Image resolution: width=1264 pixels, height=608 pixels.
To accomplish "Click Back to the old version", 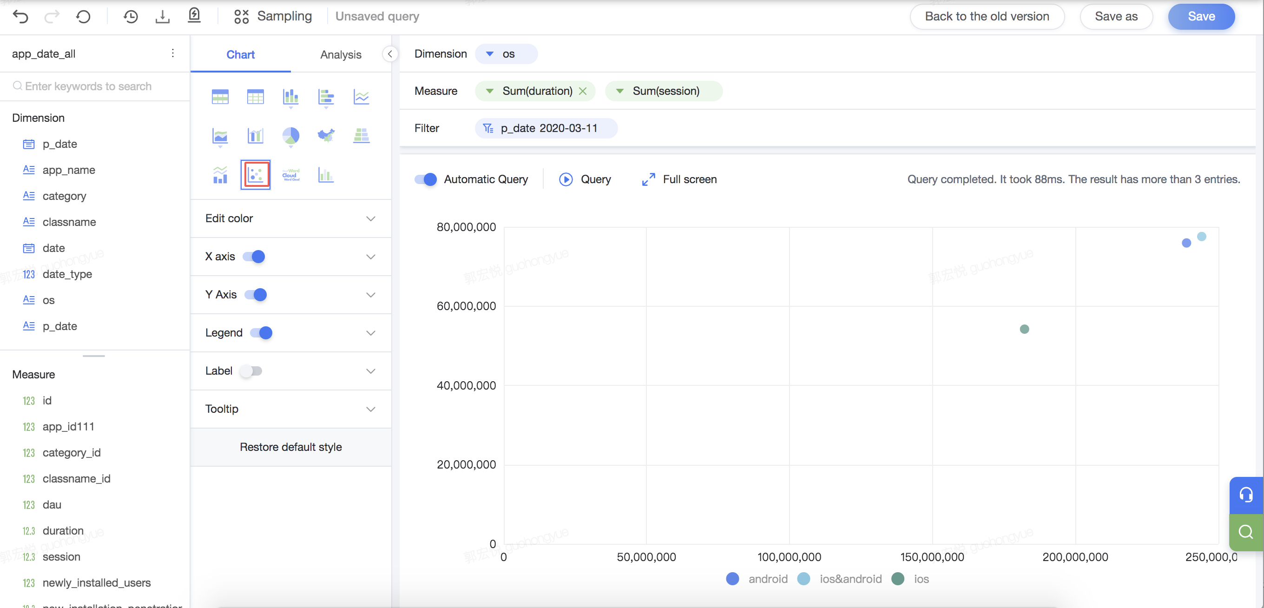I will [987, 17].
